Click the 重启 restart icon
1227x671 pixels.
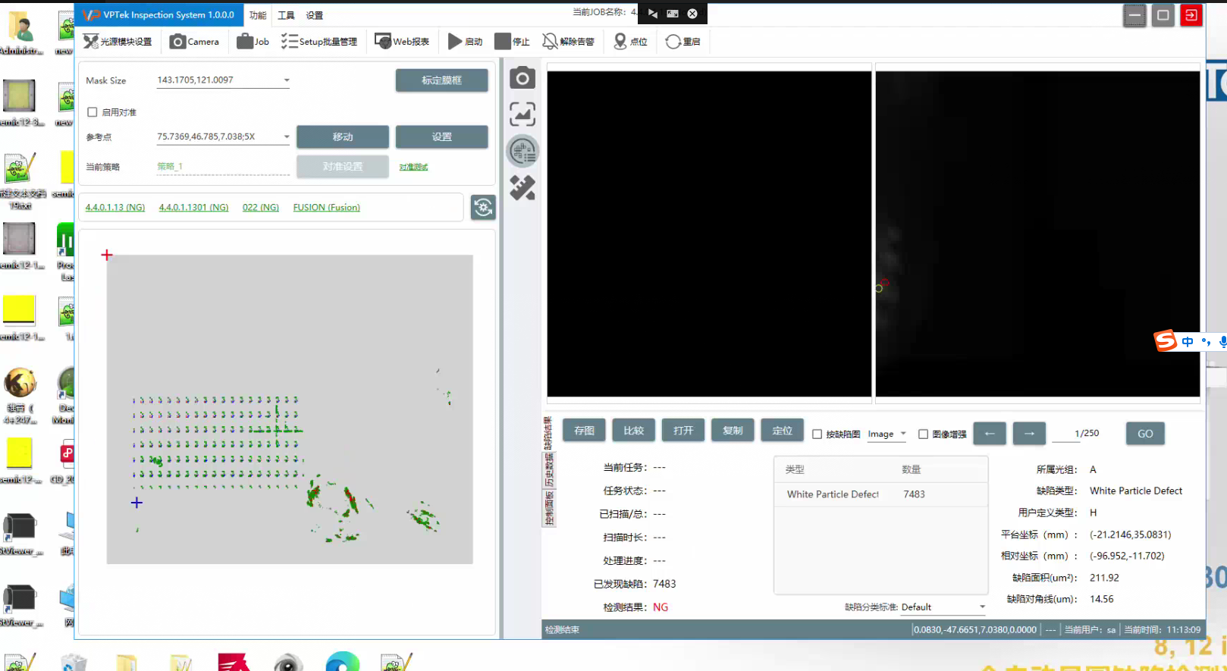pyautogui.click(x=683, y=42)
